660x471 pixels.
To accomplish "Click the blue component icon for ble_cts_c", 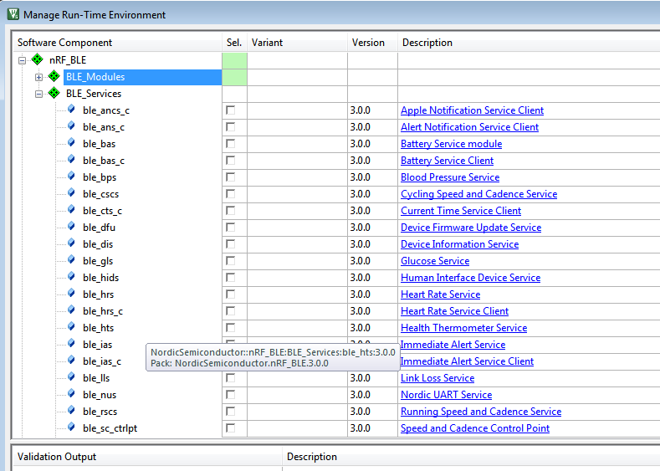I will pyautogui.click(x=71, y=210).
